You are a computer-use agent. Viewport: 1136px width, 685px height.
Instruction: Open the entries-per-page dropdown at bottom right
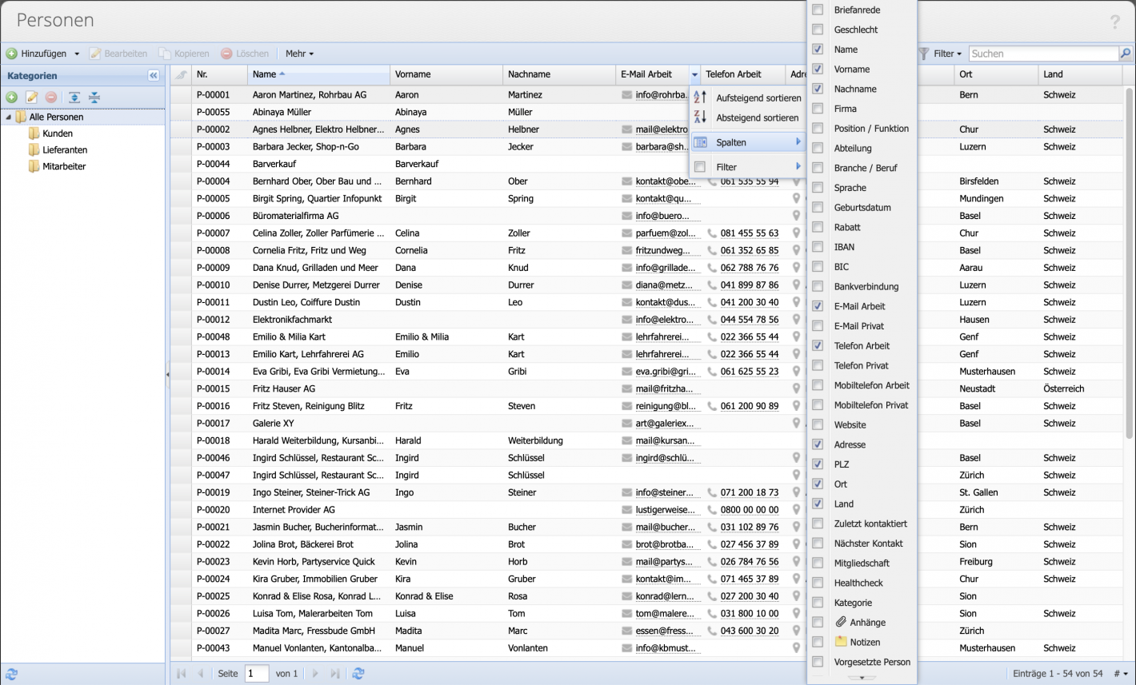click(1122, 674)
